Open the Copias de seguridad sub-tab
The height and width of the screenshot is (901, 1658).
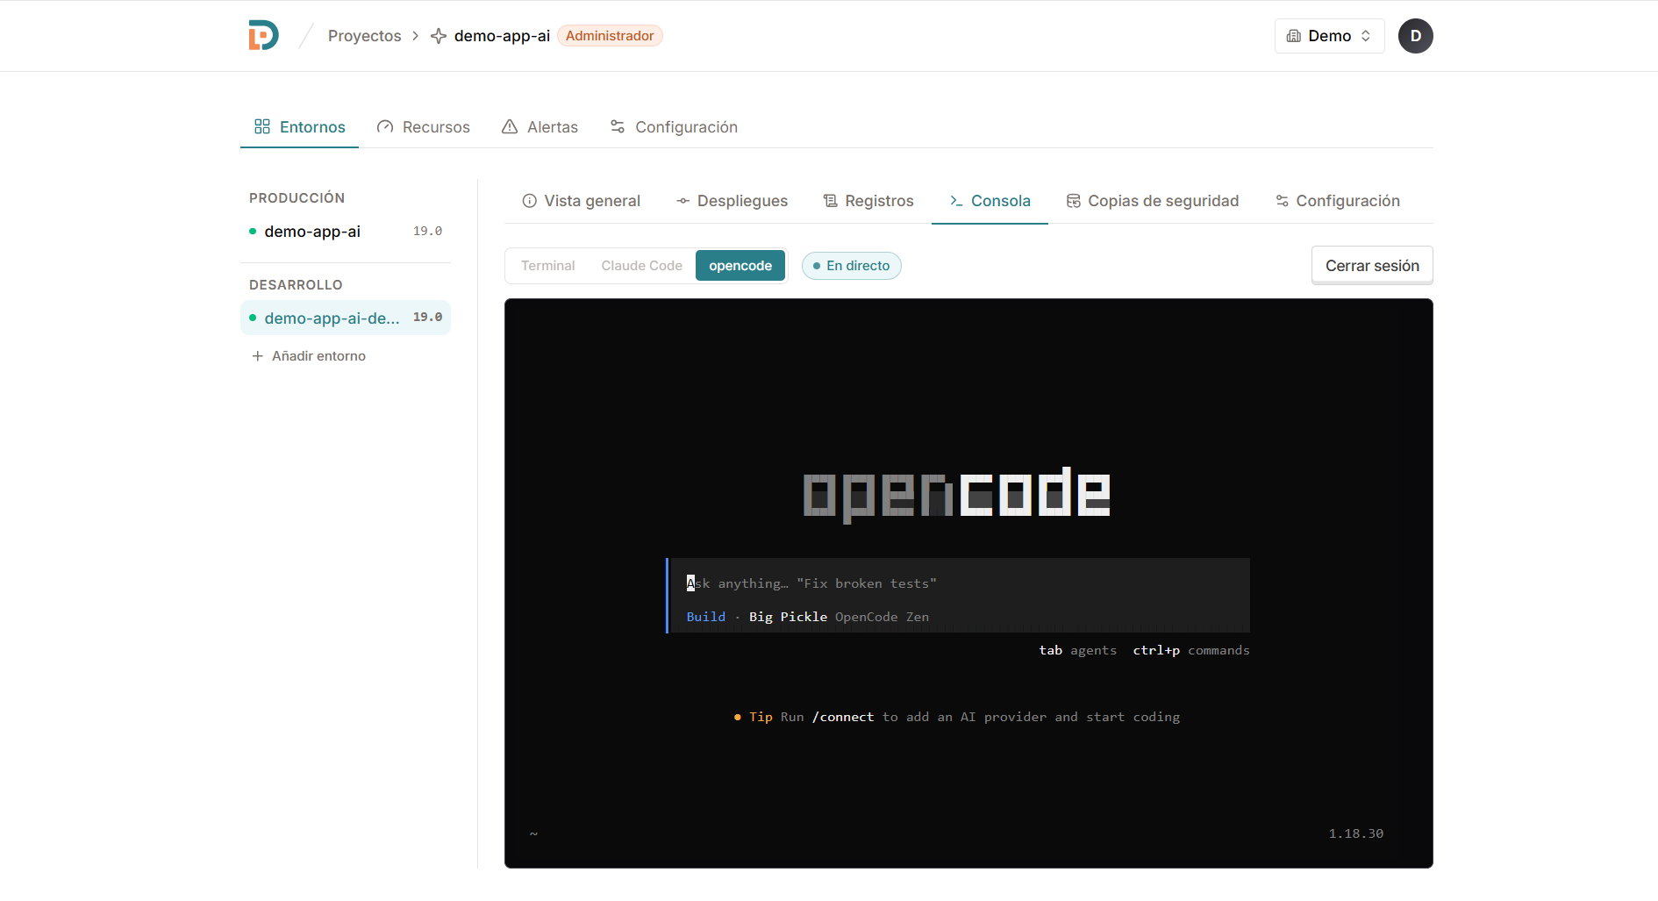(x=1153, y=201)
